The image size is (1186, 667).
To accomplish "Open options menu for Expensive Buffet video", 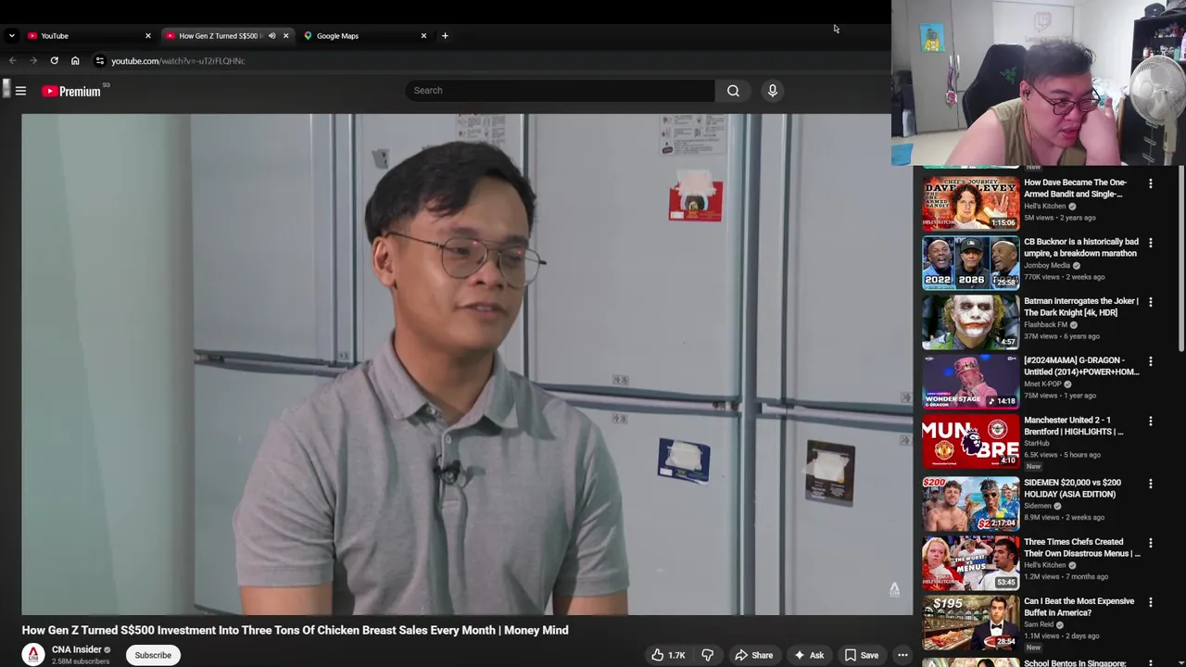I will tap(1151, 602).
